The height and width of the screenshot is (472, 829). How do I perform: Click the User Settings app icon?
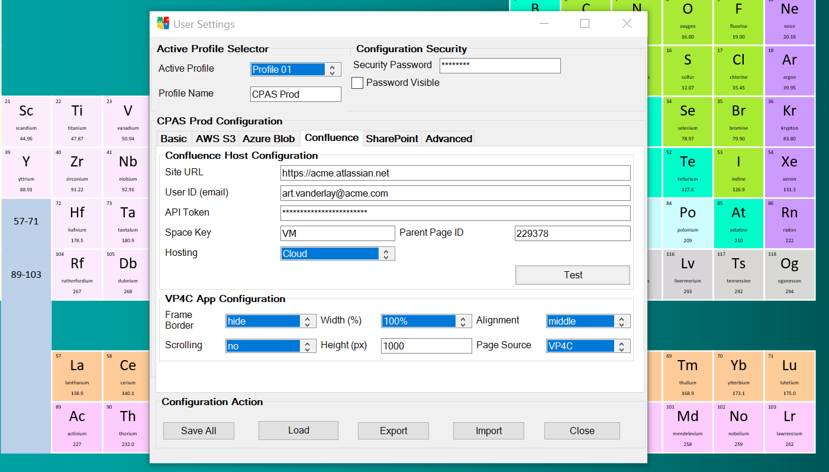point(163,24)
